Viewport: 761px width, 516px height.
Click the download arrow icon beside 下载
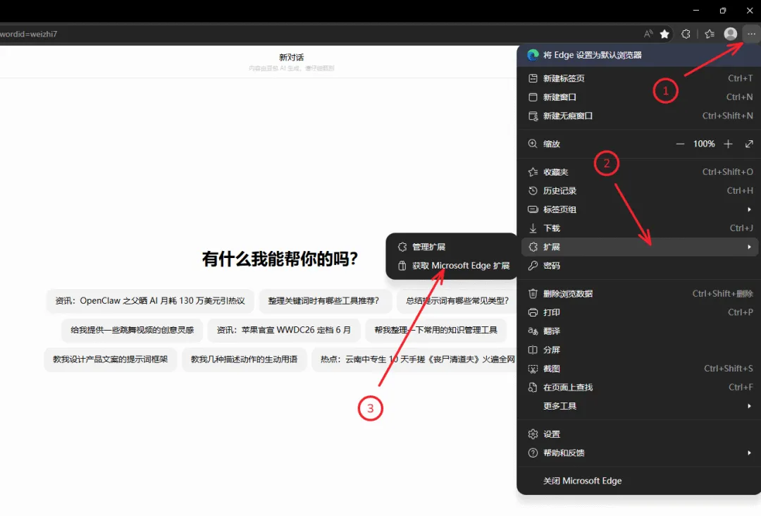[533, 228]
